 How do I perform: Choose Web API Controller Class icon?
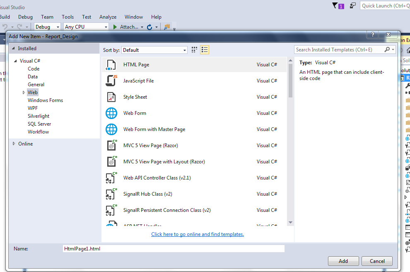(111, 178)
